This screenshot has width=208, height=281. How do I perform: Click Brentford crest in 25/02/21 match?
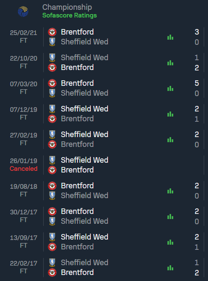coord(52,32)
